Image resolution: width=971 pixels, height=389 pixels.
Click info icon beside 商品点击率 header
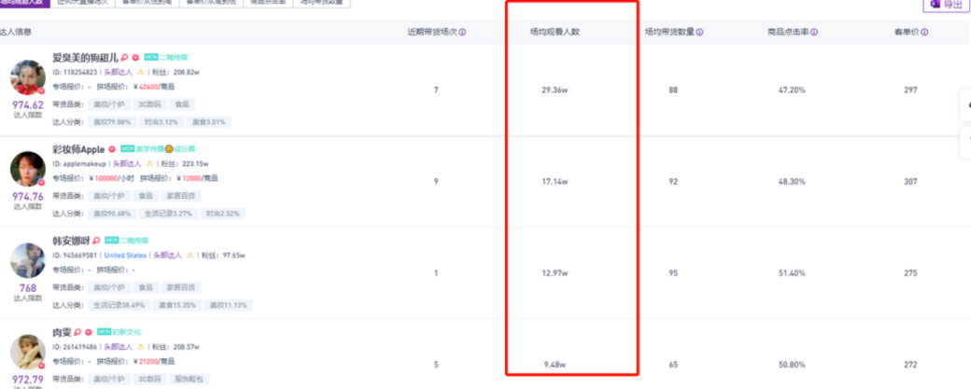coord(814,32)
